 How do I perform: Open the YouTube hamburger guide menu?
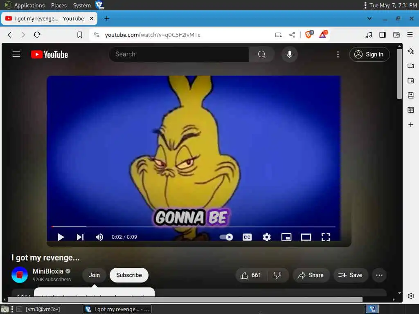coord(16,54)
